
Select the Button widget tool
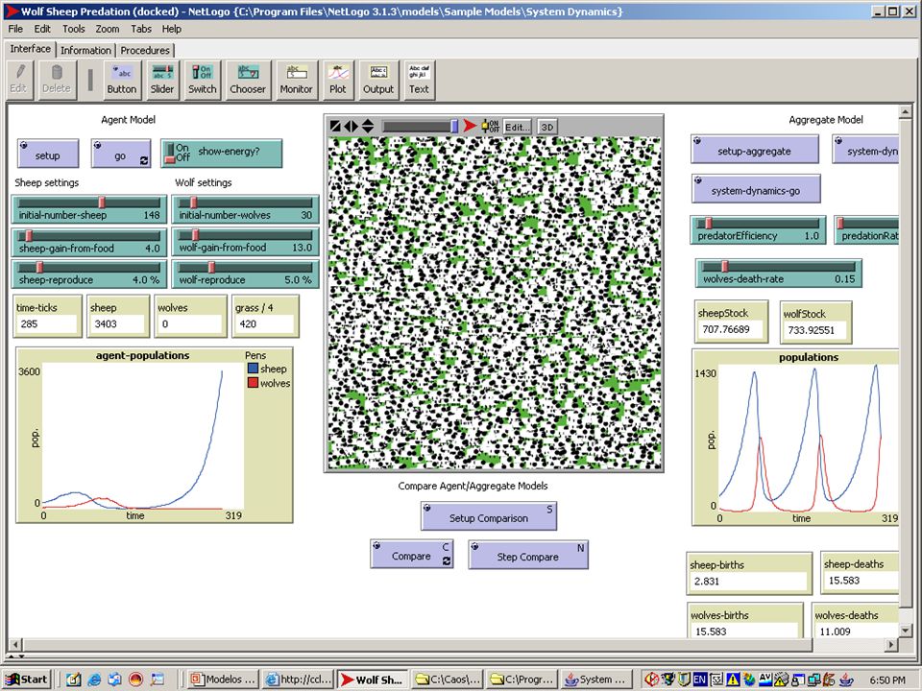tap(122, 80)
